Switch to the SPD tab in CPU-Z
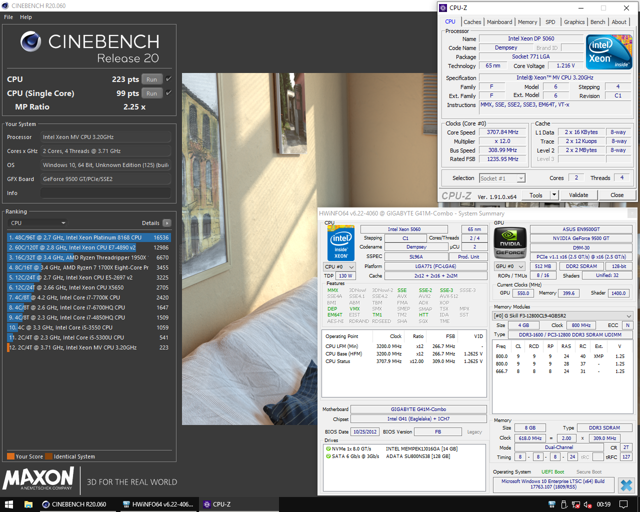 pos(550,22)
